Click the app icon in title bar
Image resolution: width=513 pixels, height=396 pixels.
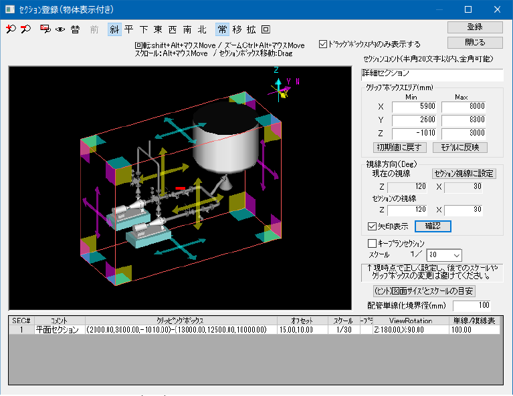10,9
